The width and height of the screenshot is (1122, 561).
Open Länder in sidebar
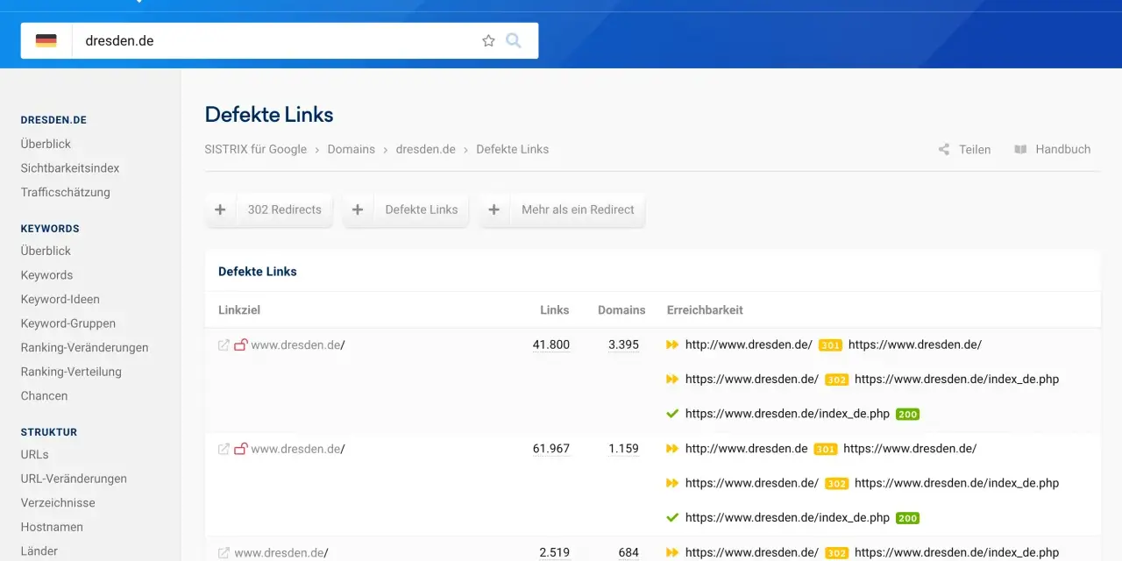pyautogui.click(x=39, y=551)
